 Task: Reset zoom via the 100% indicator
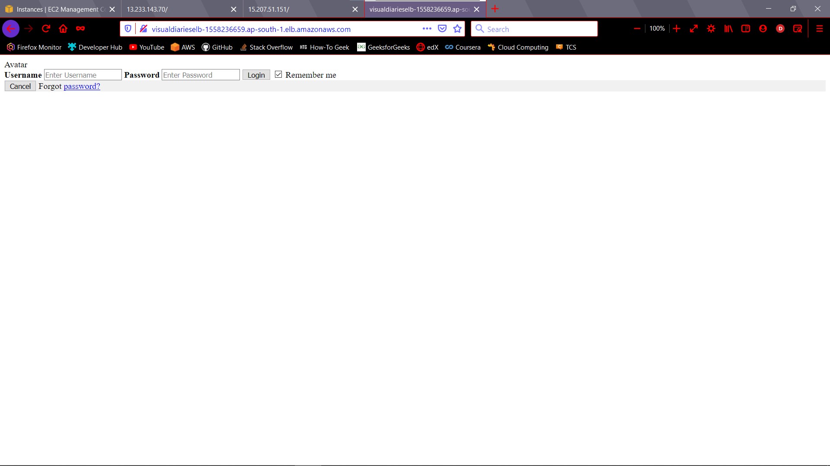(x=657, y=29)
